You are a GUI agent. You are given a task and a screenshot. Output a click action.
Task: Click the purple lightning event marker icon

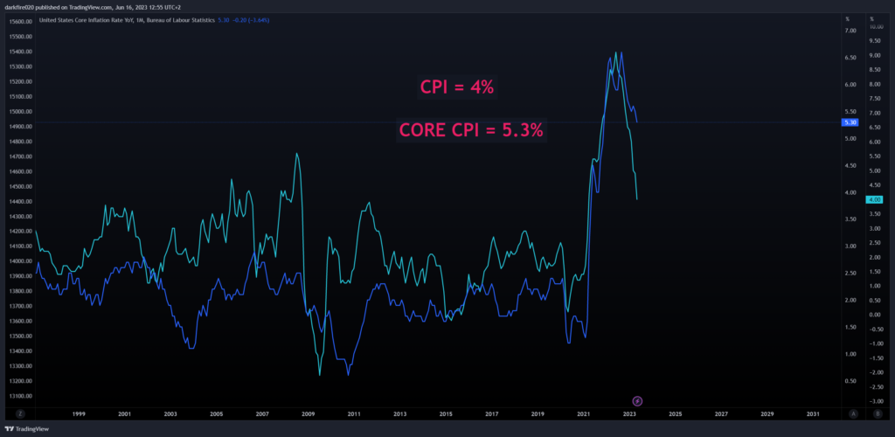coord(638,401)
